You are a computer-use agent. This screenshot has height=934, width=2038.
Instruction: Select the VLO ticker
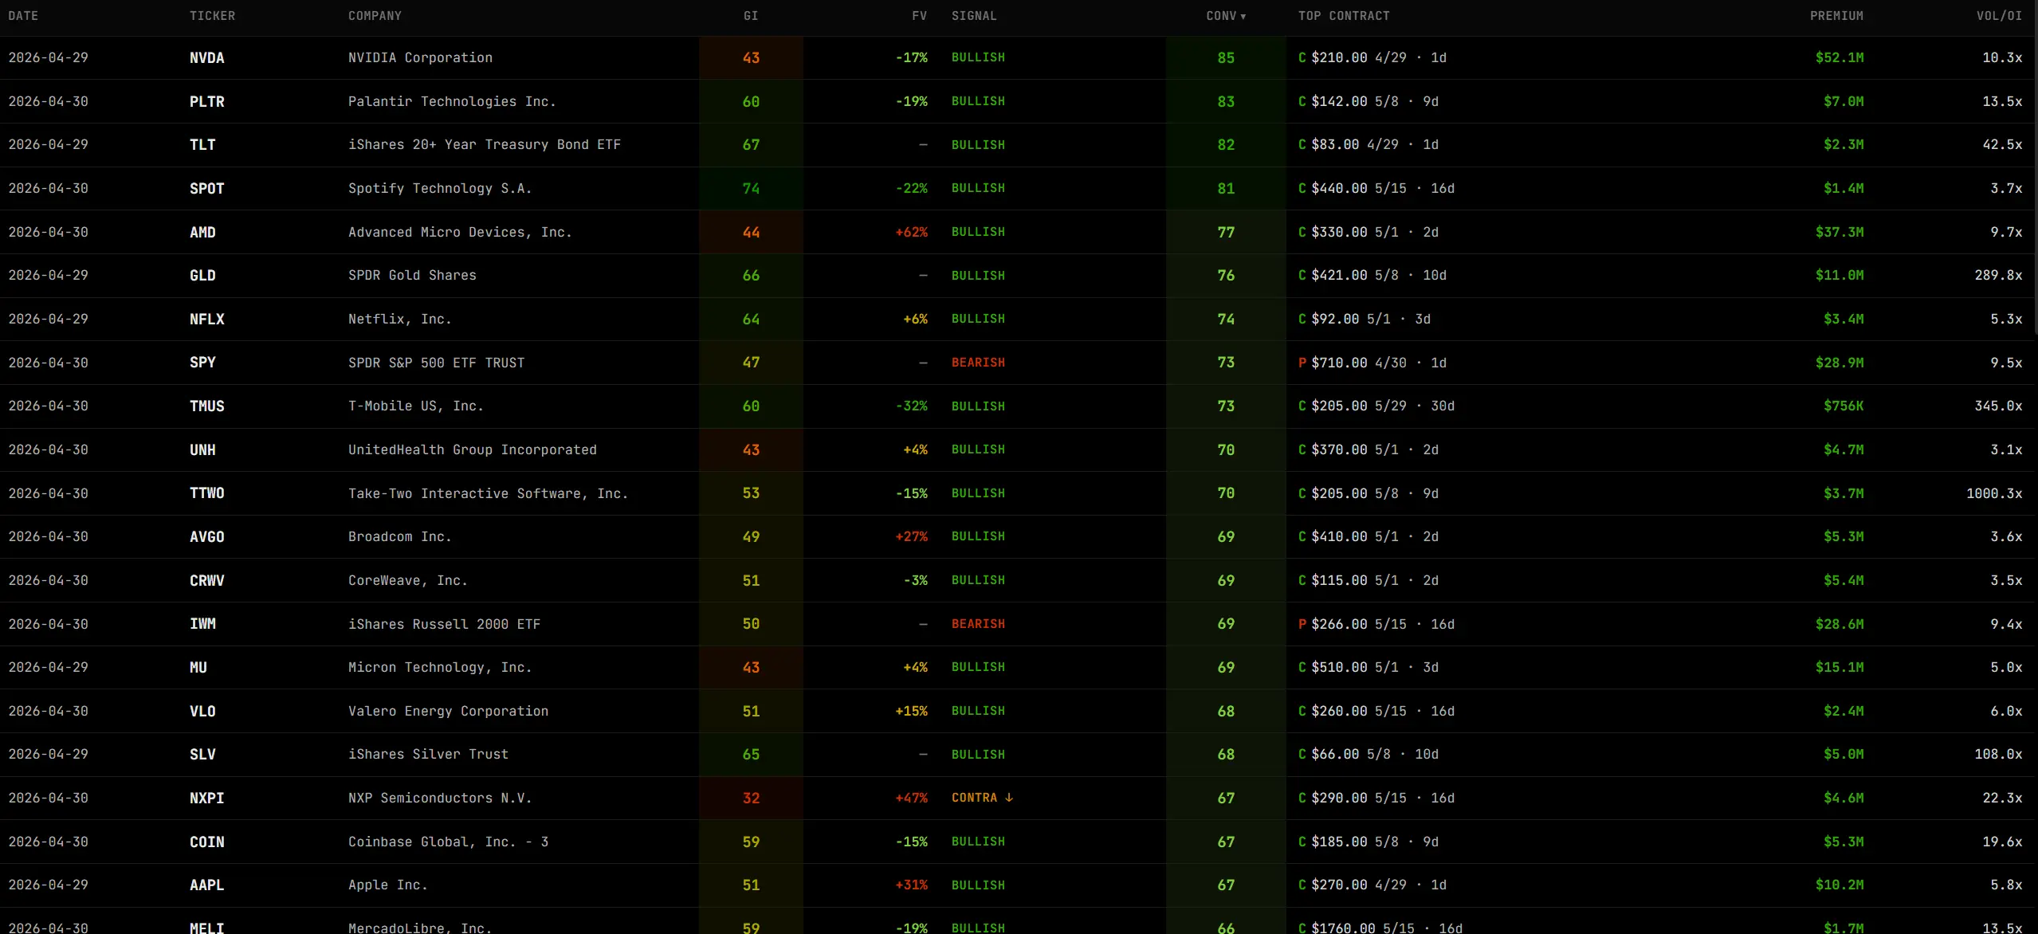tap(202, 712)
